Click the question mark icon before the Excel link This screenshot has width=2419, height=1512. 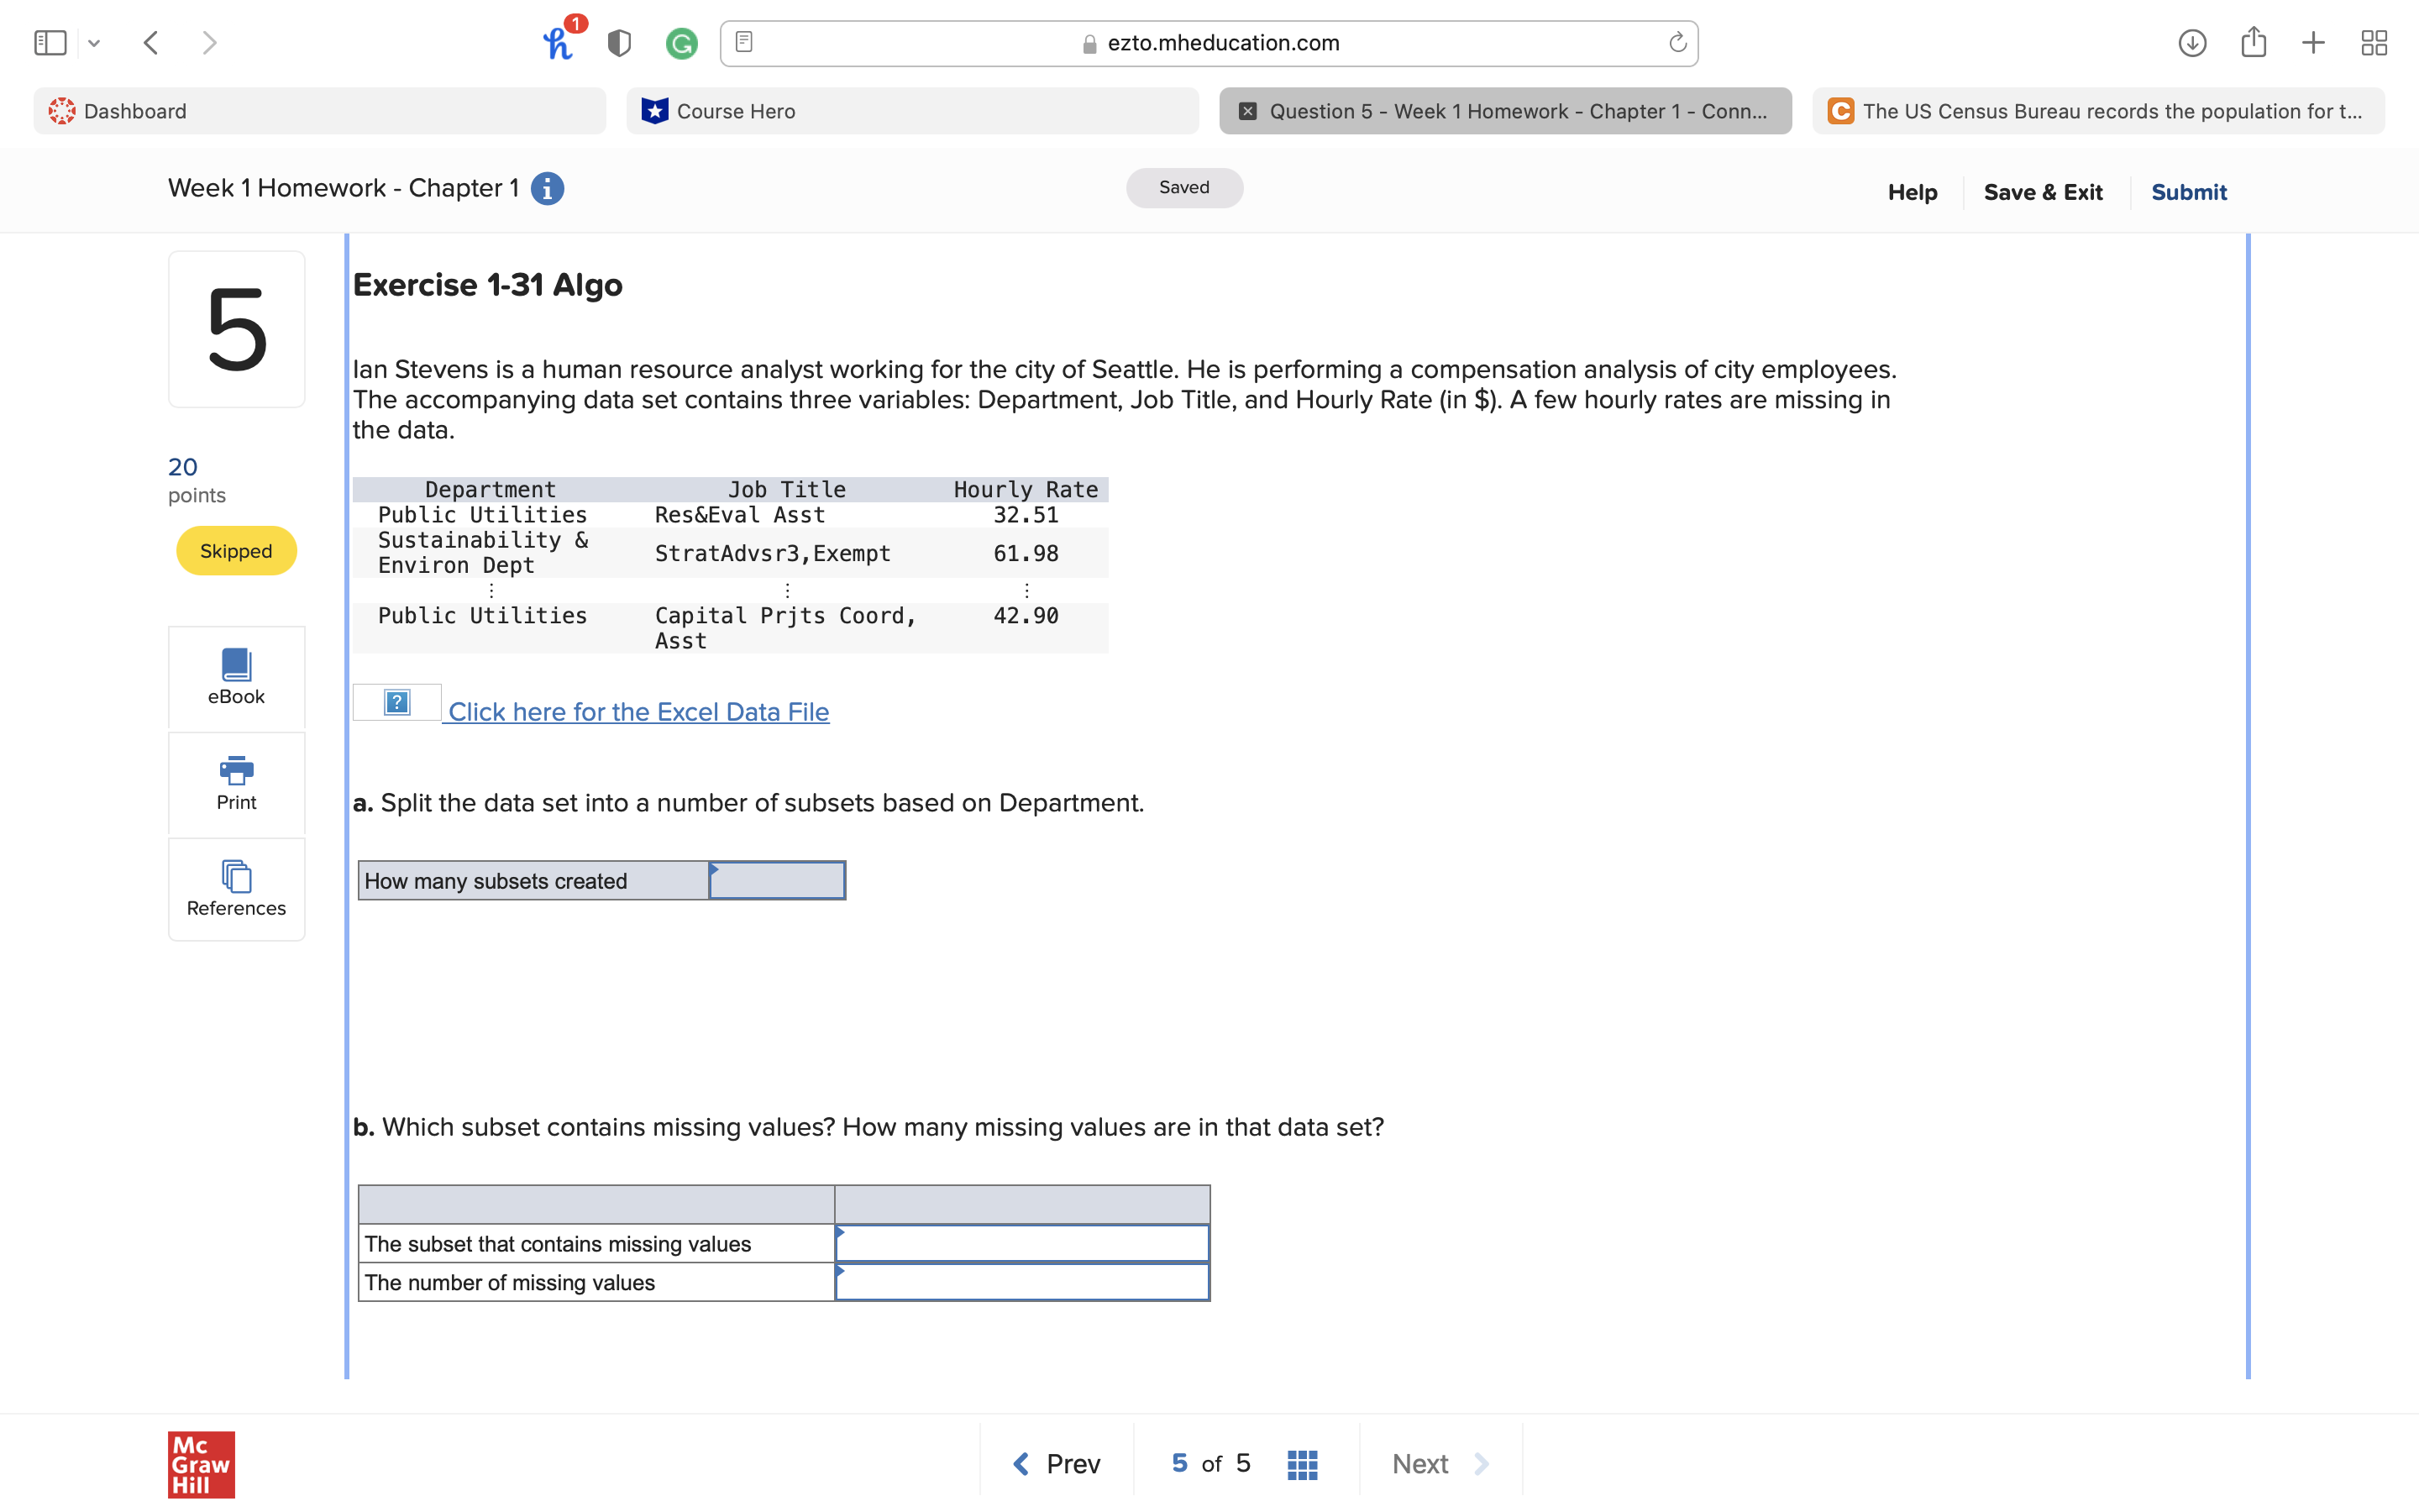[396, 702]
